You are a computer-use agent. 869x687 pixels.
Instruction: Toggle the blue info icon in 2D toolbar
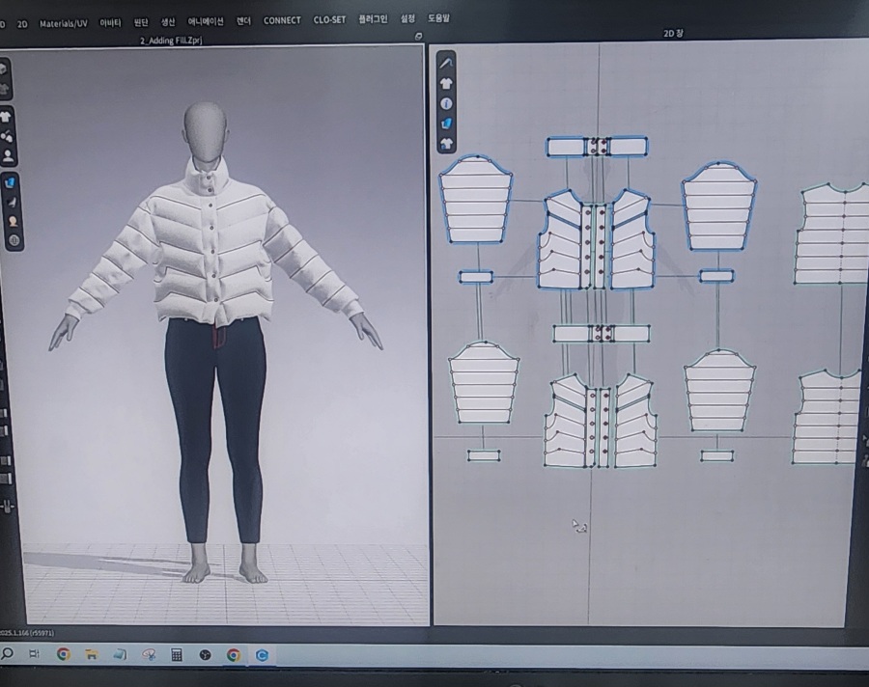(446, 103)
